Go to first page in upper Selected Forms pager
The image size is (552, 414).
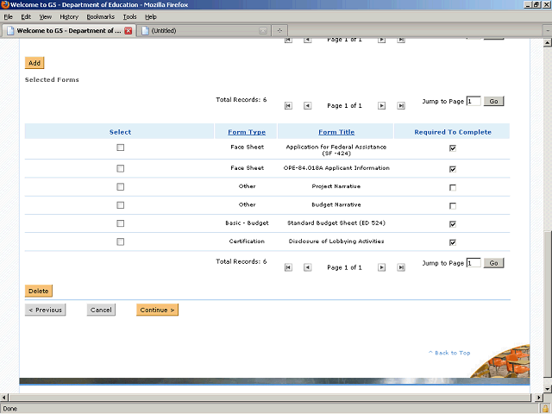pos(288,105)
